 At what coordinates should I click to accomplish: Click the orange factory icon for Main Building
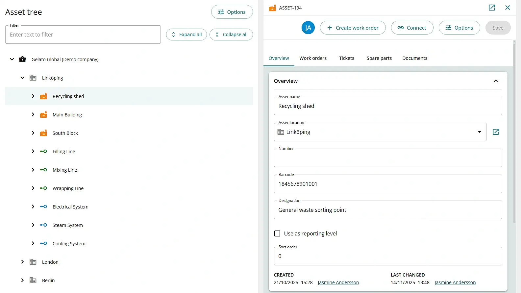pyautogui.click(x=43, y=115)
